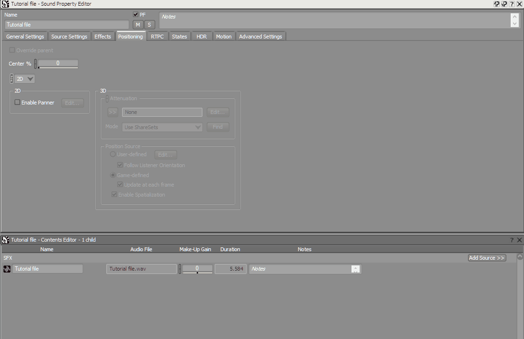Expand the Notes field in the Tutorial file row
This screenshot has height=339, width=524.
(x=356, y=268)
